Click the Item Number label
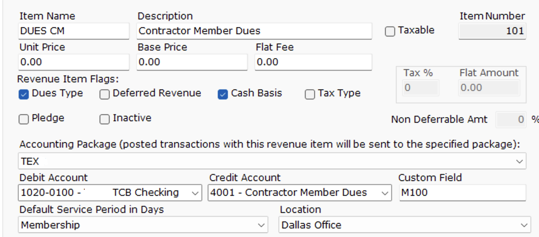Screen dimensions: 539x237 point(492,16)
